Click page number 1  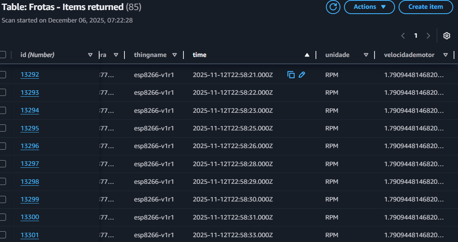pyautogui.click(x=416, y=36)
